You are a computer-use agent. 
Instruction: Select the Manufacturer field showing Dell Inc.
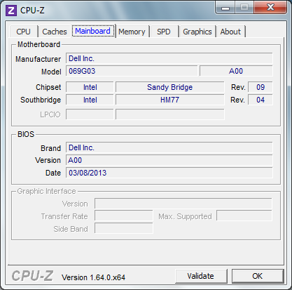(x=169, y=58)
